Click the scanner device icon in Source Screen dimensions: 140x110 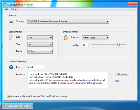coord(11,22)
